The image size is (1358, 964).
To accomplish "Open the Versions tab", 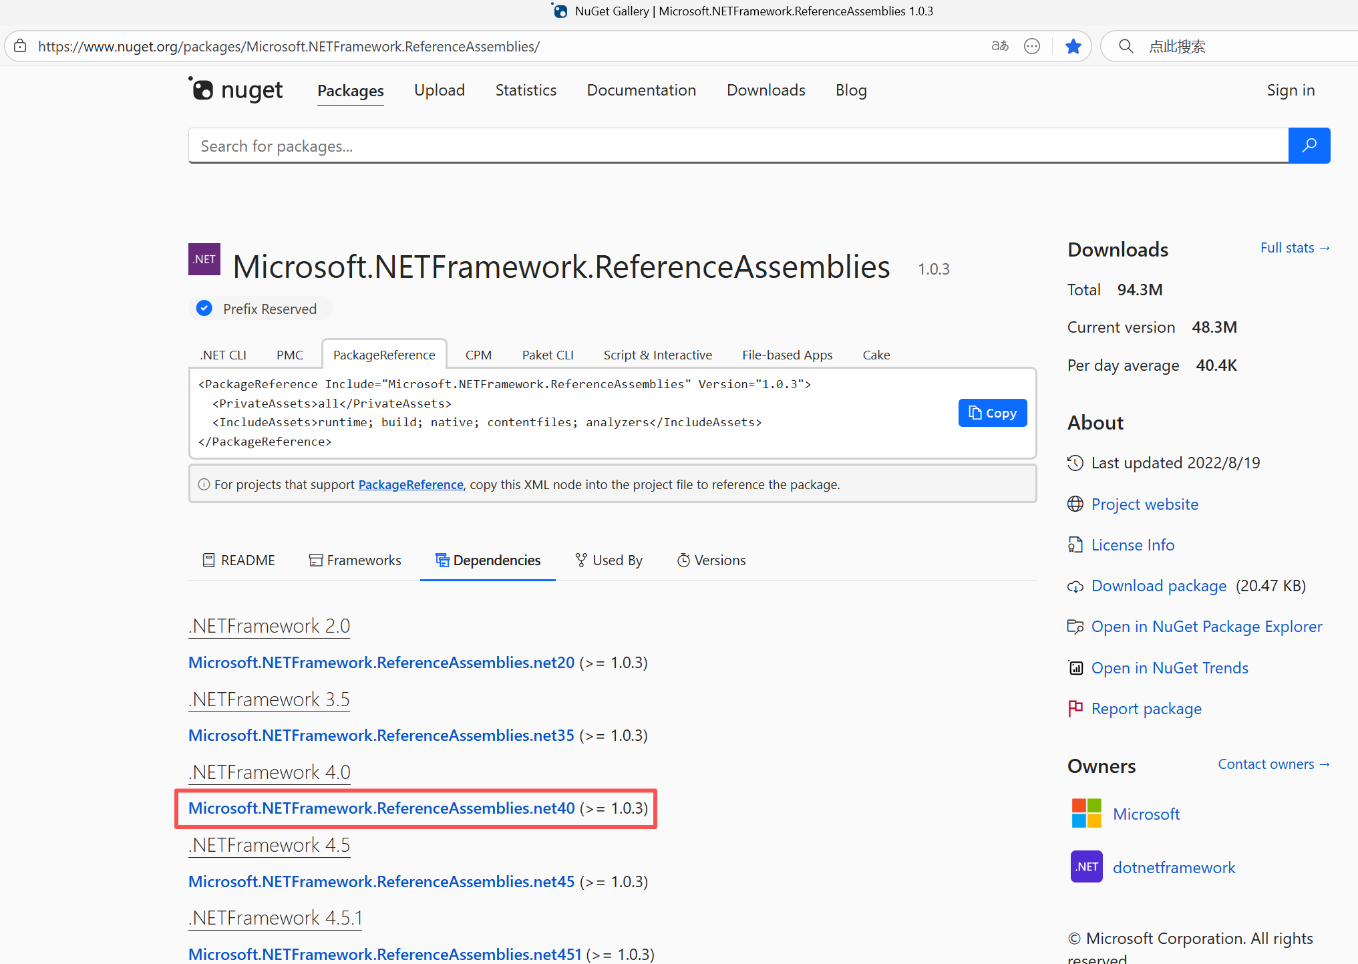I will pyautogui.click(x=711, y=560).
